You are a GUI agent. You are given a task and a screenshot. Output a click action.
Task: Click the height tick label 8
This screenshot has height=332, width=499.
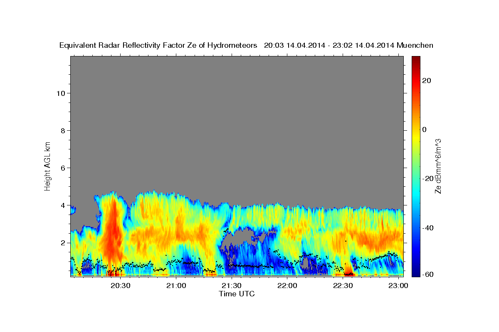coord(63,130)
